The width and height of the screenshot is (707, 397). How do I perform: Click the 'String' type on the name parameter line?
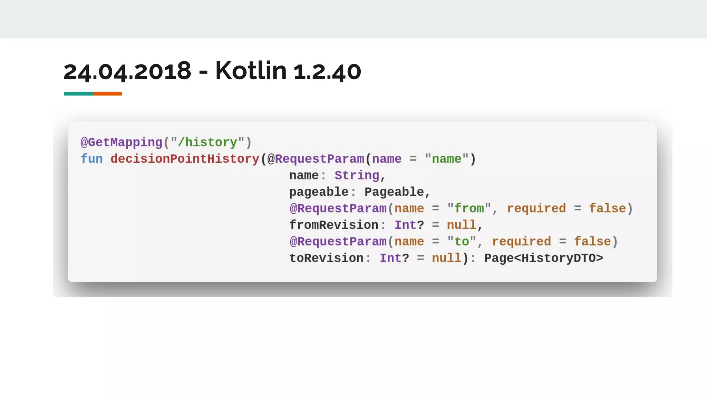click(x=357, y=175)
